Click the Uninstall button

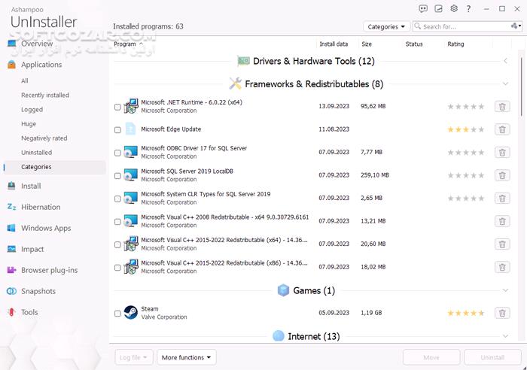[x=492, y=357]
